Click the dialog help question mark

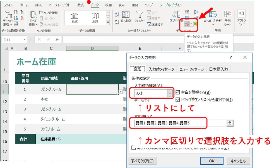pyautogui.click(x=231, y=57)
